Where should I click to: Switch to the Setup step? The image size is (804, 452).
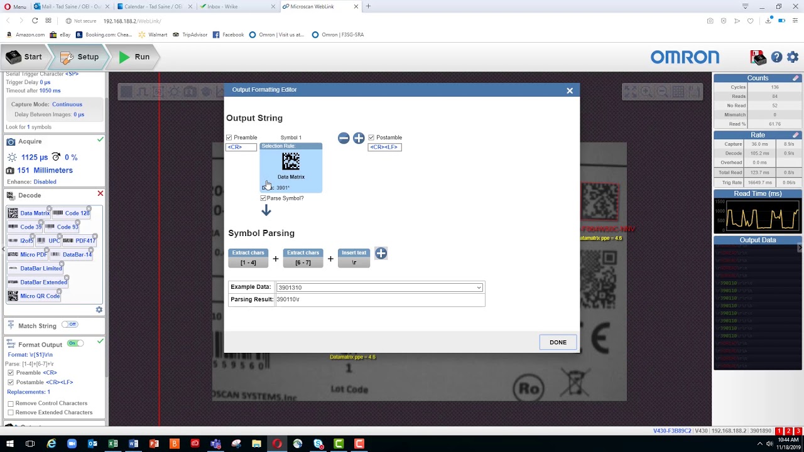tap(80, 56)
